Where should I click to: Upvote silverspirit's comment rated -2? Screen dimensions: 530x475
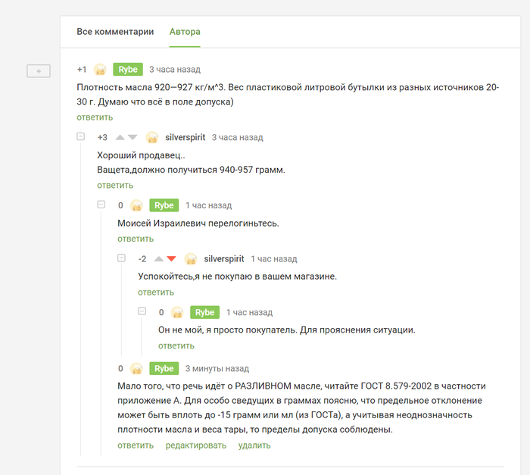point(158,258)
